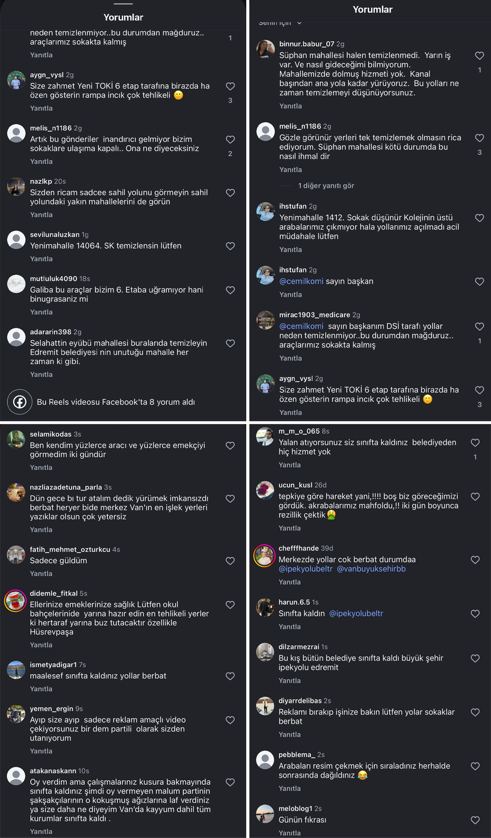Open @vanbuyuksehirbb mention in chefffhande's comment
491x838 pixels.
pos(371,569)
